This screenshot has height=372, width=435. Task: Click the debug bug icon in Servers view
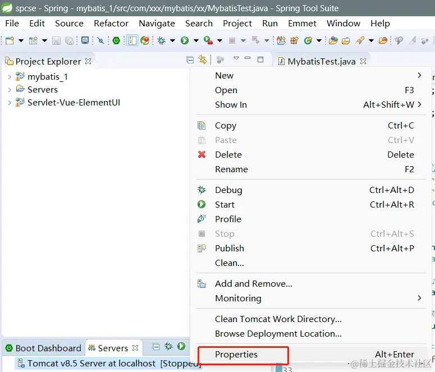click(x=168, y=346)
